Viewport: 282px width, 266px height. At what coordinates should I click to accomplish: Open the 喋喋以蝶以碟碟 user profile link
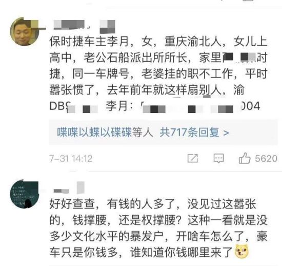(94, 132)
